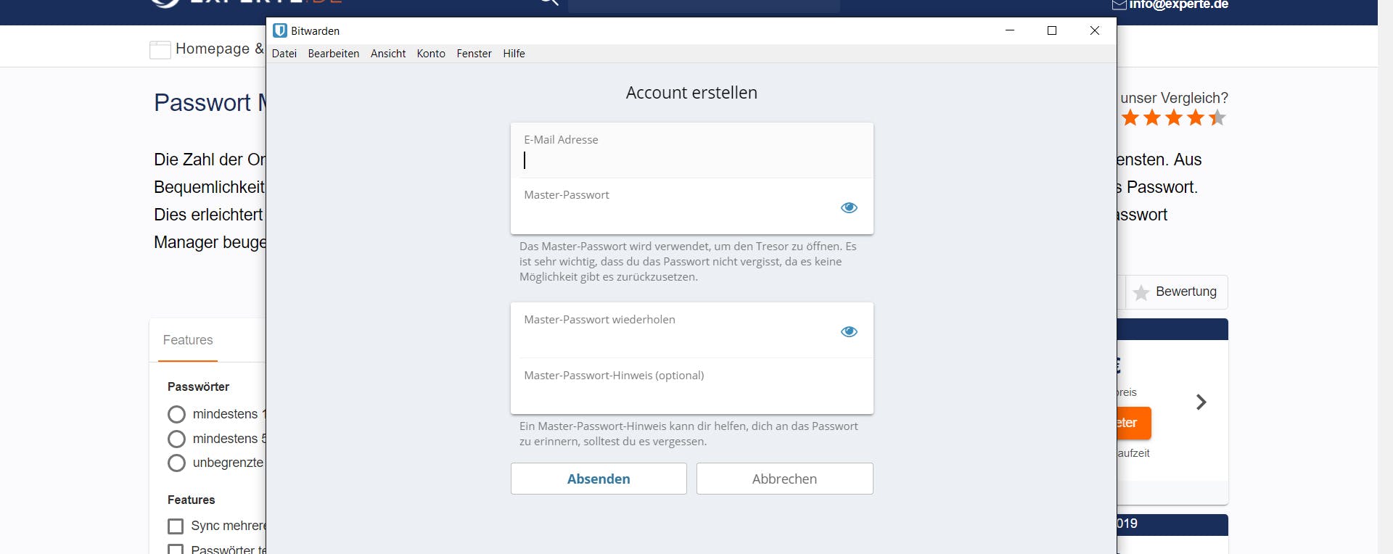Maximize the Bitwarden window
1393x554 pixels.
tap(1052, 30)
